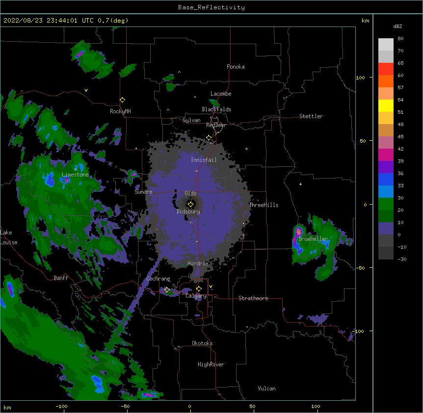Click the white asterisk marker east of Innisfail
423x413 pixels.
(246, 149)
